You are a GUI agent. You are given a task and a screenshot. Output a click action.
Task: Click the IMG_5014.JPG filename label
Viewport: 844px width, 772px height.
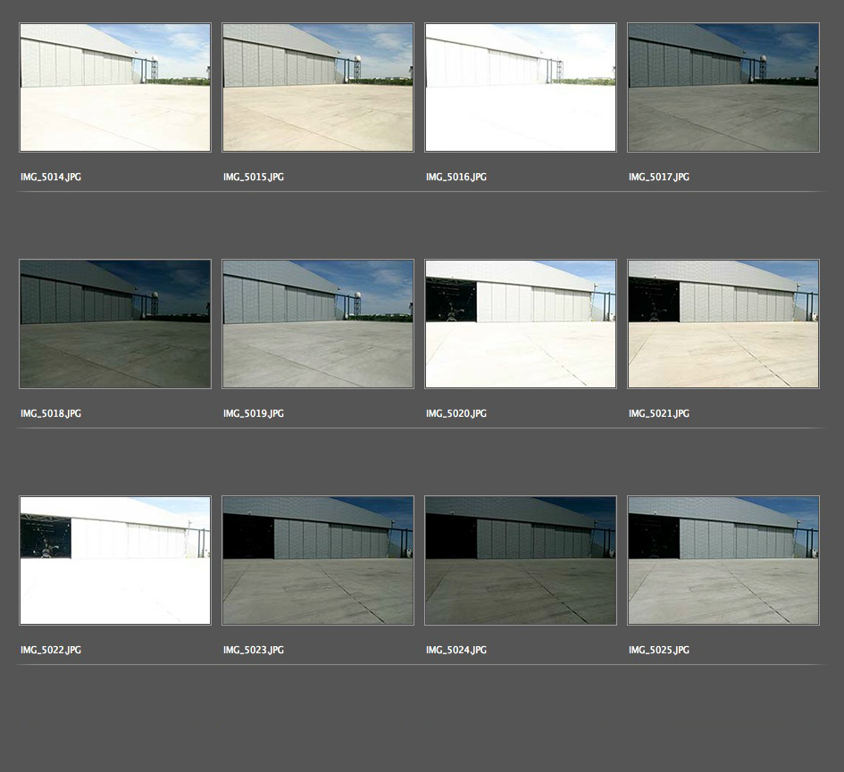coord(51,178)
